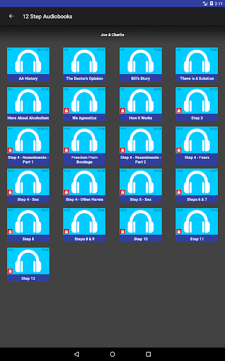Open There Is A Solution headphones icon
This screenshot has width=225, height=361.
(x=197, y=61)
